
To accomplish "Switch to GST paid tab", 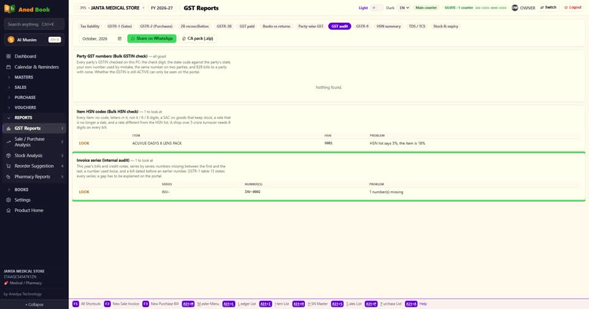I will click(247, 26).
